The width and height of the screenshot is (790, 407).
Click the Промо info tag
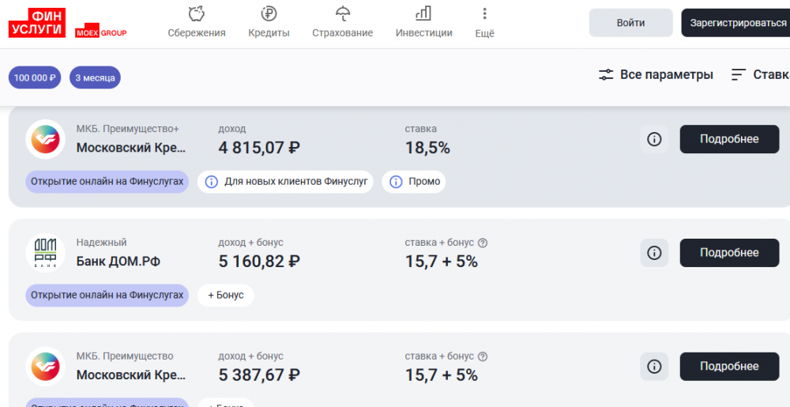point(414,182)
